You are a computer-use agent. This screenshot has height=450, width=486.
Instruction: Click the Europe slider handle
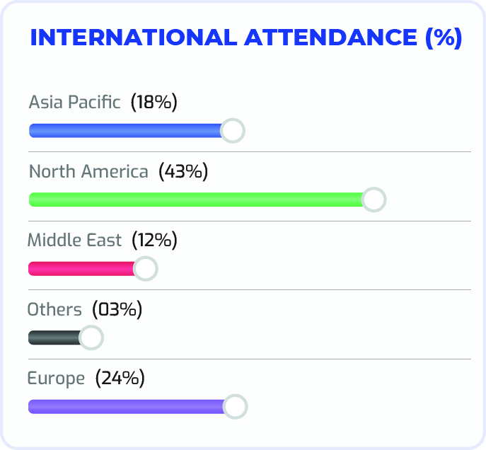pos(235,407)
